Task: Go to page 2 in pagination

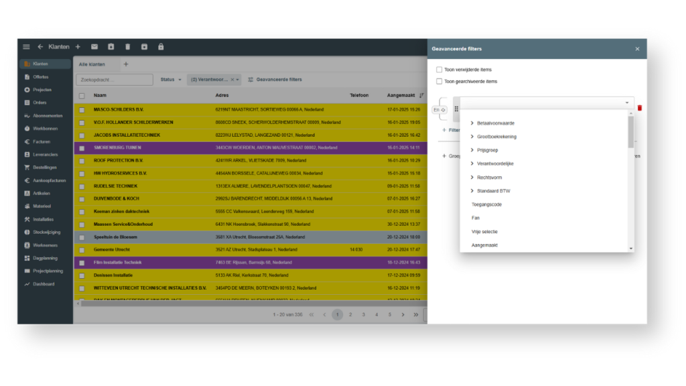Action: coord(350,314)
